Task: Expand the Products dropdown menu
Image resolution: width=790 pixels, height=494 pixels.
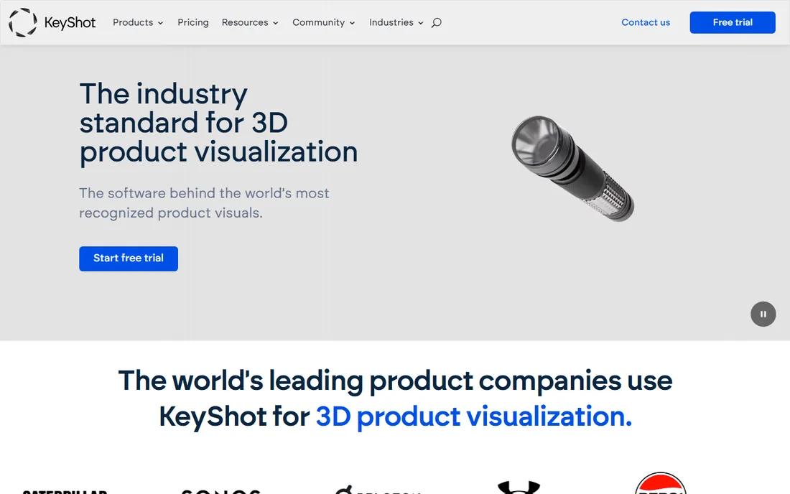Action: click(x=138, y=23)
